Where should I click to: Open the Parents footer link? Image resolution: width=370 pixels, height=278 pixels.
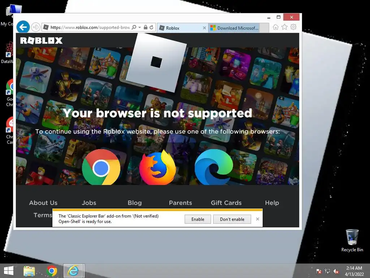[181, 203]
